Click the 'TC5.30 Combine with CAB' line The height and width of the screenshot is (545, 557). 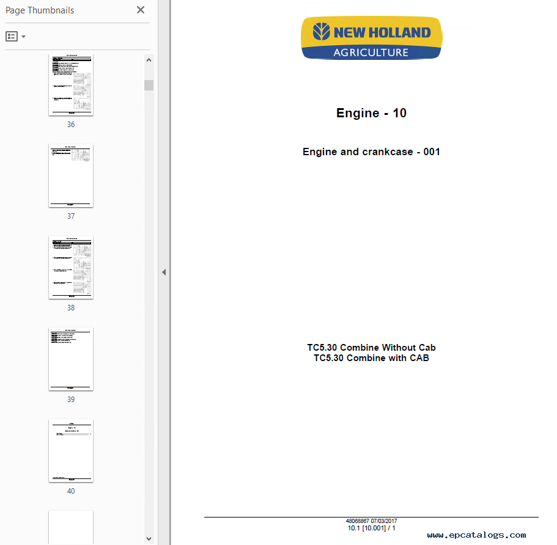[x=371, y=358]
